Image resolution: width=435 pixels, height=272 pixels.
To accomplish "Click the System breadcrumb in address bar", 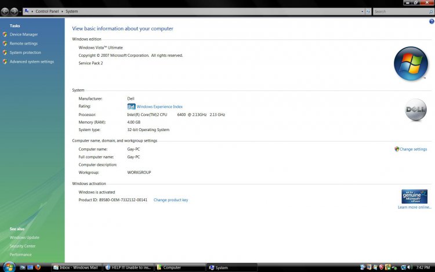I will pos(71,12).
